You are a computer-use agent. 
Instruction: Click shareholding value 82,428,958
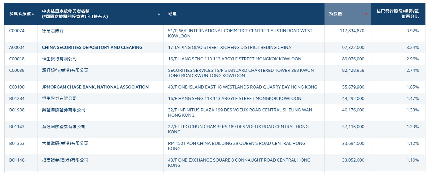353,70
